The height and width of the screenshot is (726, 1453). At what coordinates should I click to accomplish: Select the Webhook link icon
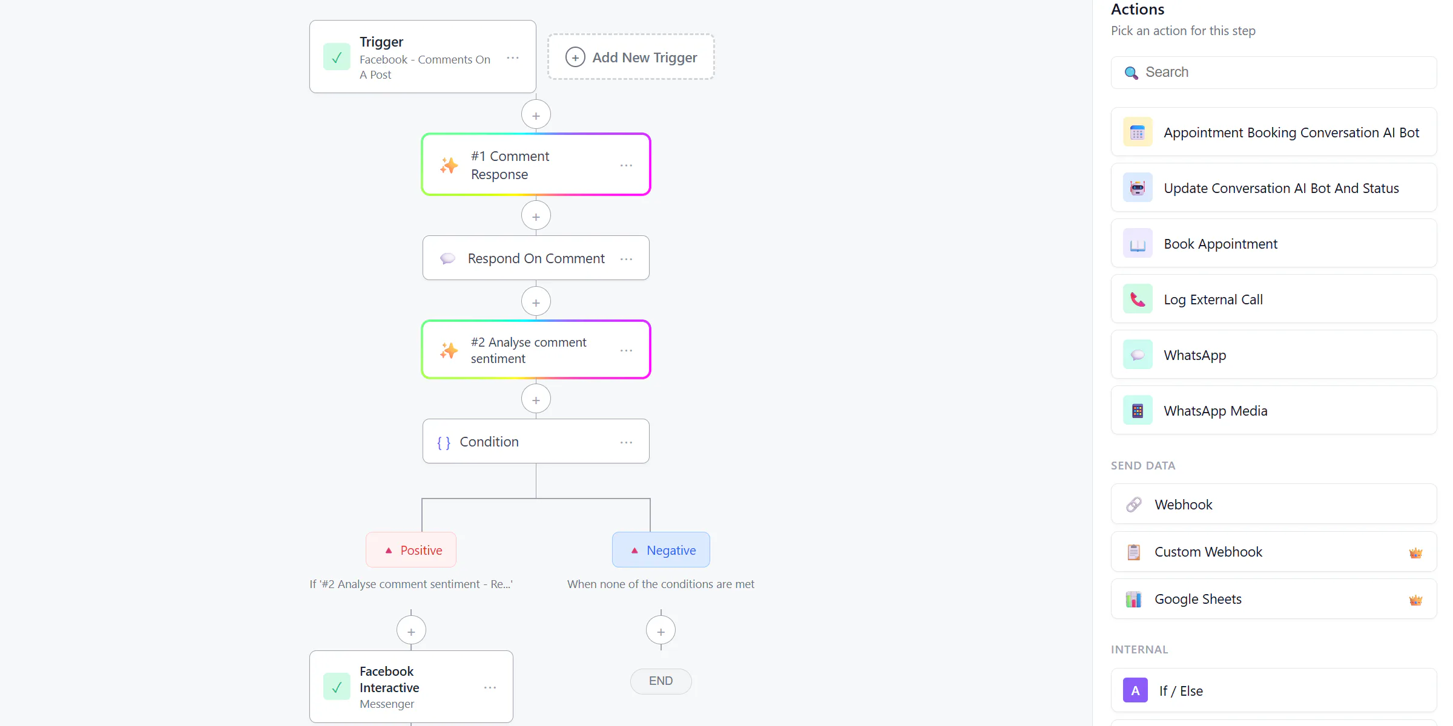click(1133, 505)
